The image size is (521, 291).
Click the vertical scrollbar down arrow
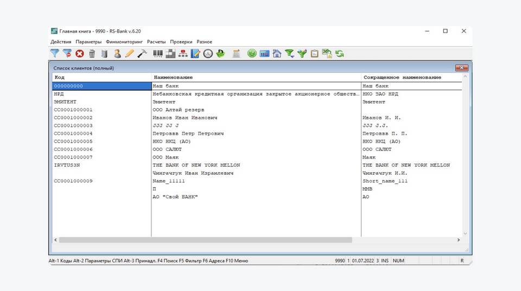(x=465, y=233)
